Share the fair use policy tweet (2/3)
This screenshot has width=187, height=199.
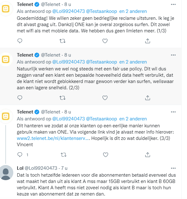[148, 98]
